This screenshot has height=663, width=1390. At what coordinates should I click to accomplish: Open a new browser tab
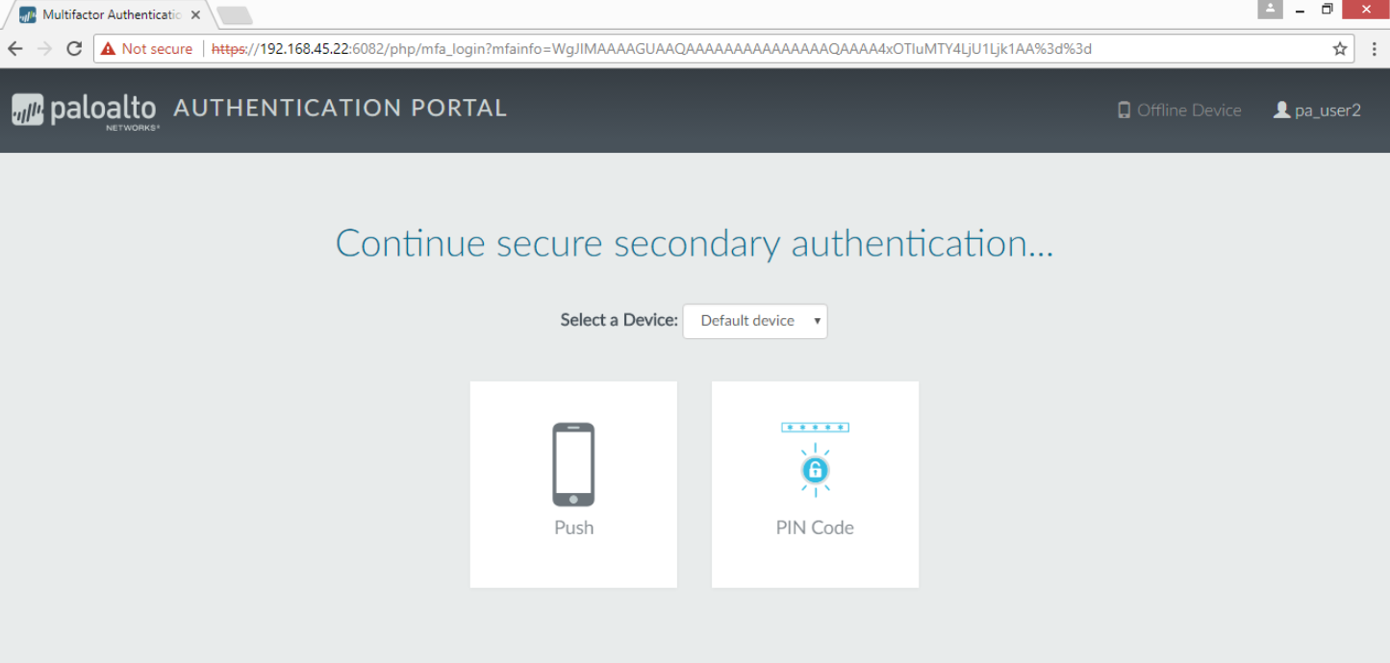(235, 15)
